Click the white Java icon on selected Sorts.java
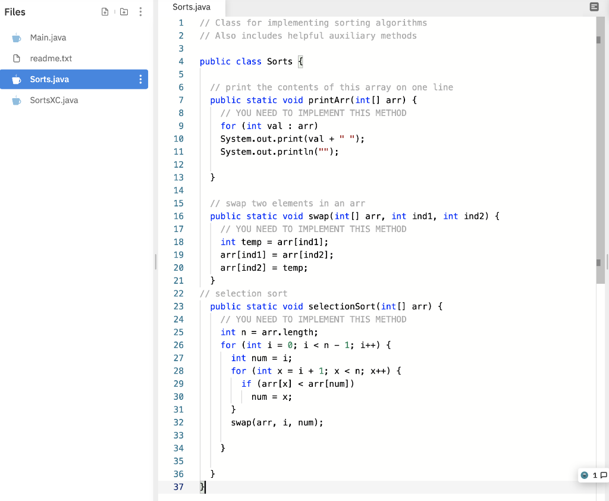 (x=18, y=79)
